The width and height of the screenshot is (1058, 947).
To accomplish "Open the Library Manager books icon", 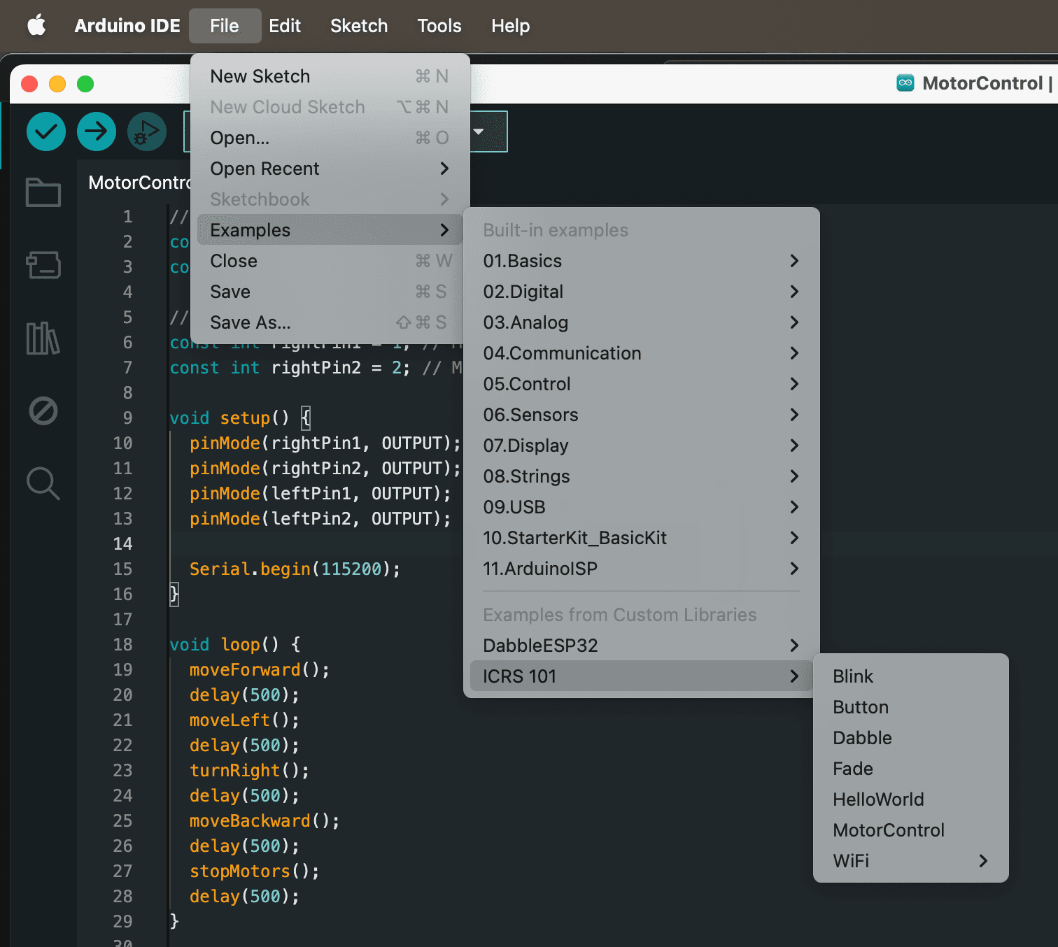I will (43, 339).
